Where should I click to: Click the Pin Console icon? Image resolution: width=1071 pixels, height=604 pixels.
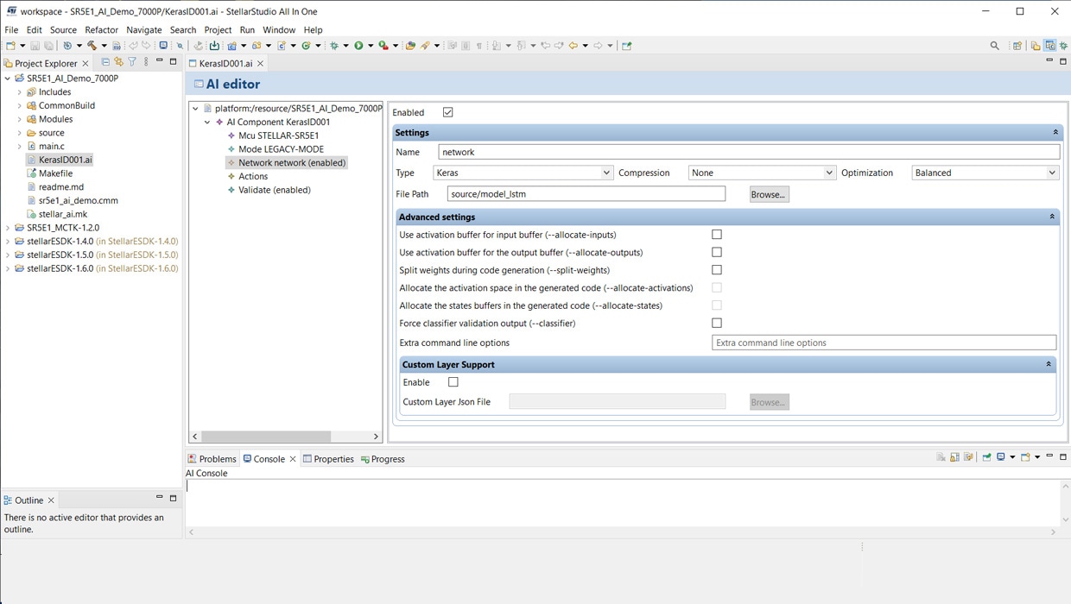pyautogui.click(x=986, y=457)
